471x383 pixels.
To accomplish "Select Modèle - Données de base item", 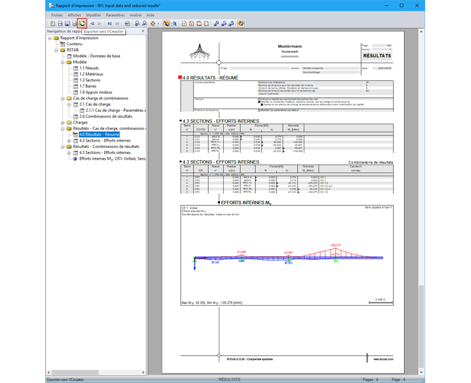I will pos(97,56).
